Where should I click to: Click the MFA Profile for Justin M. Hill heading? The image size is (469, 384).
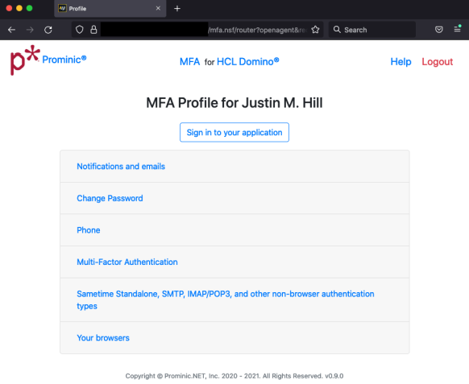(x=234, y=103)
